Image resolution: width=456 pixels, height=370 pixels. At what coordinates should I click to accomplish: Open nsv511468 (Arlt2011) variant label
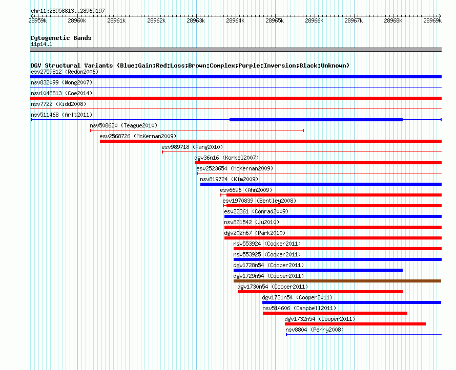tap(61, 115)
